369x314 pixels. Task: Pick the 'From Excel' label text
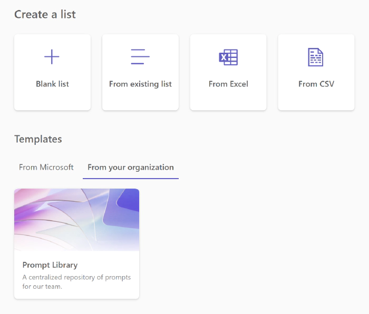tap(228, 84)
